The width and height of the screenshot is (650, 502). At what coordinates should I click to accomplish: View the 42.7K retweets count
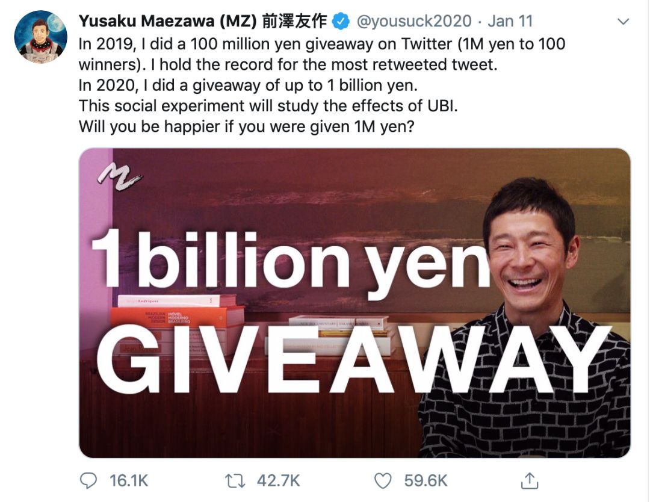click(x=278, y=481)
